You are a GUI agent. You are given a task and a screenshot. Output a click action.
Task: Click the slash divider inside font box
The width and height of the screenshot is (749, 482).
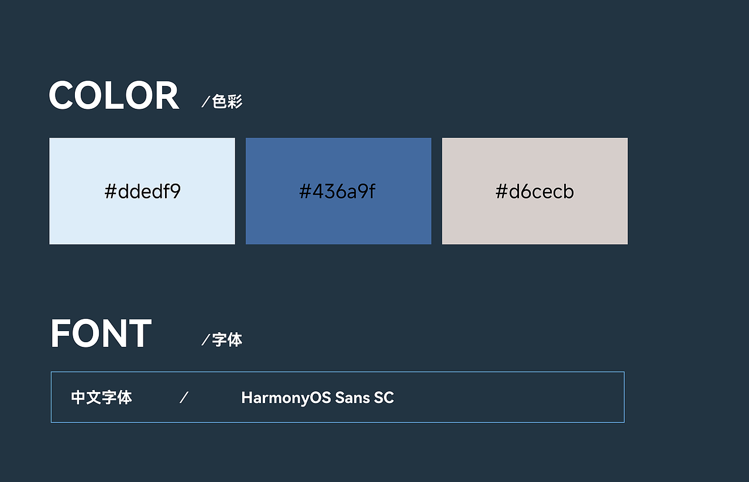coord(184,398)
